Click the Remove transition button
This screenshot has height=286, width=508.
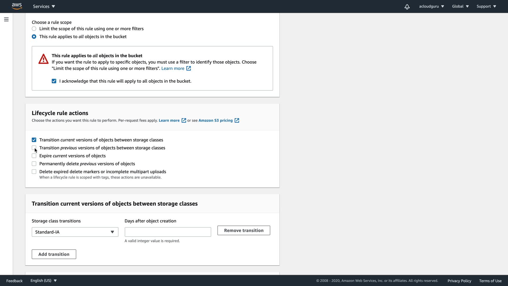(x=244, y=230)
